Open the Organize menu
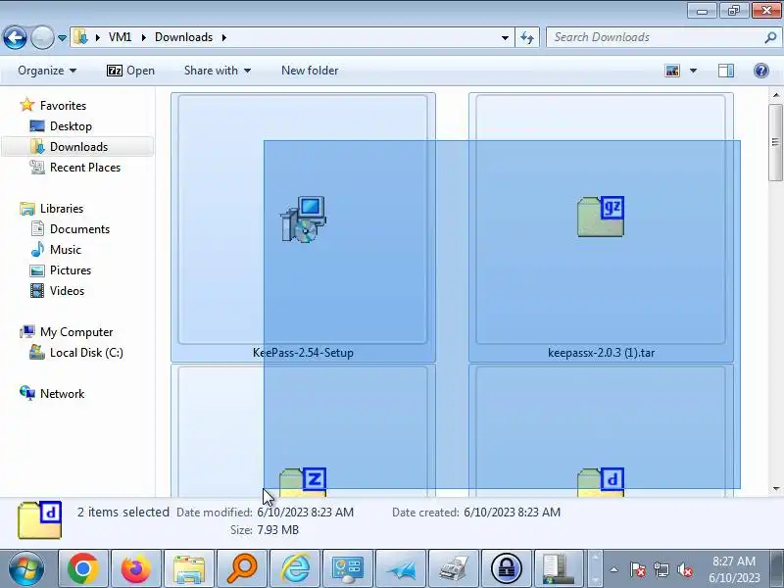The height and width of the screenshot is (588, 784). click(47, 71)
